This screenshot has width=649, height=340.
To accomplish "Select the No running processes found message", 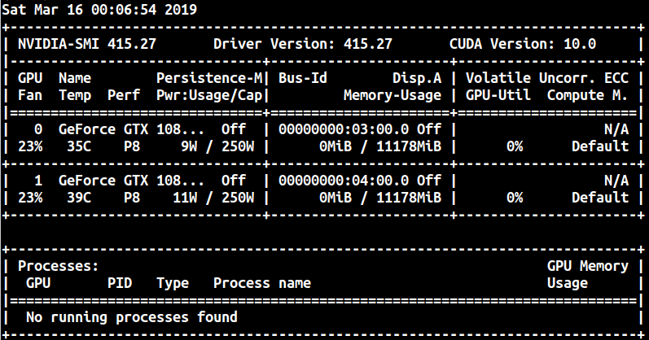I will click(x=131, y=317).
